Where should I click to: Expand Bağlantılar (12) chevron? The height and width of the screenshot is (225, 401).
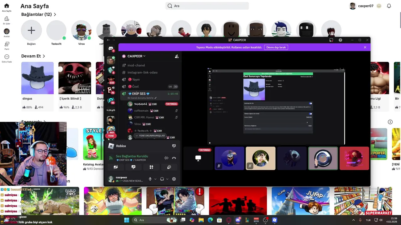55,14
